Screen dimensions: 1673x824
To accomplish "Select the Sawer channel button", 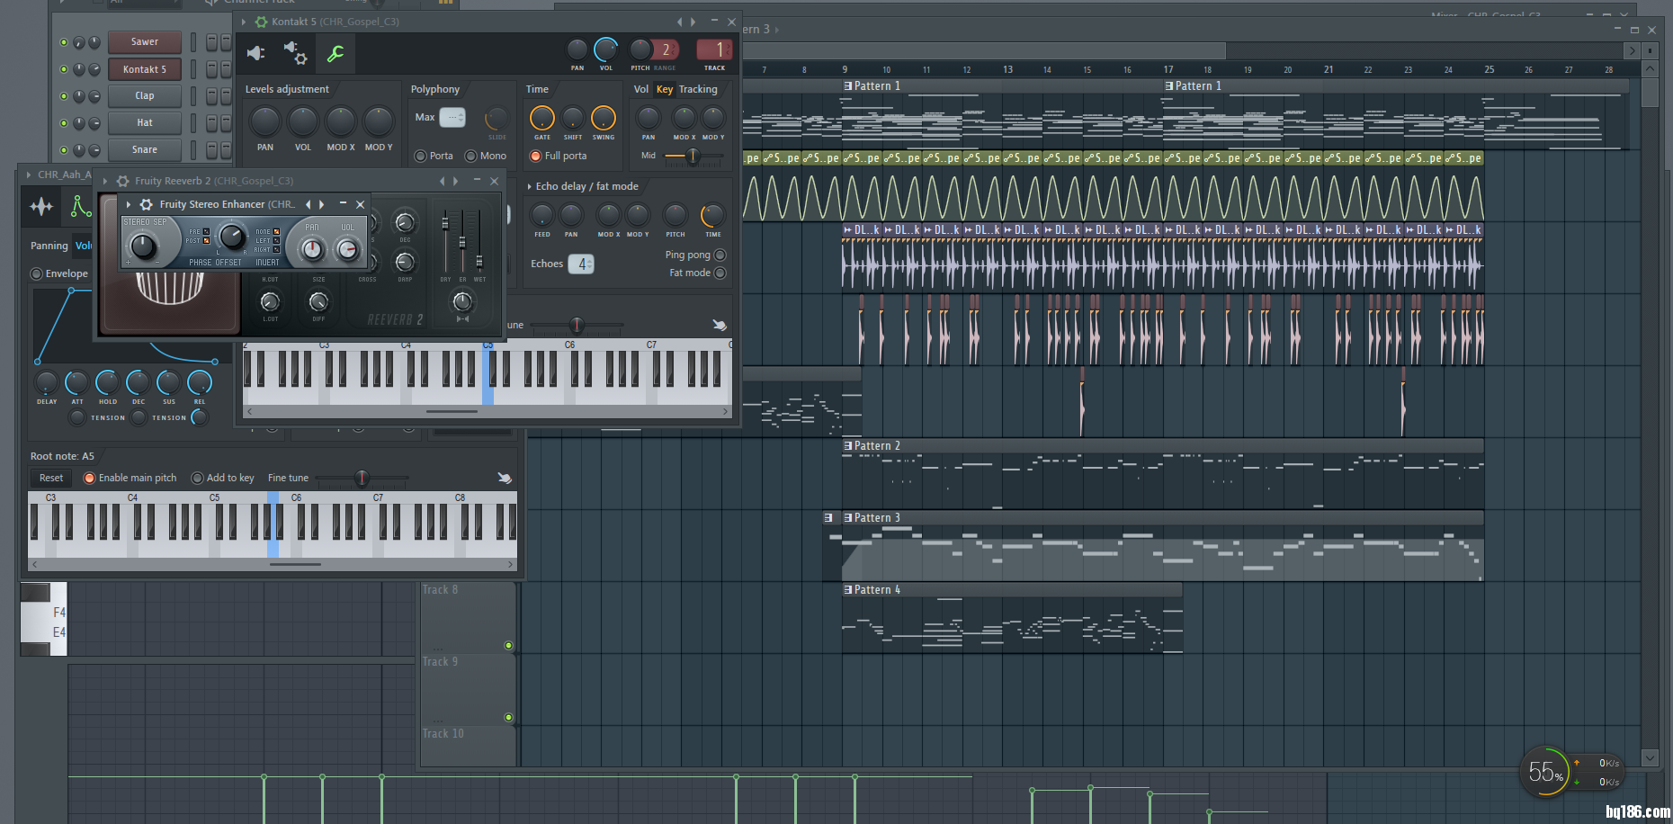I will 145,42.
